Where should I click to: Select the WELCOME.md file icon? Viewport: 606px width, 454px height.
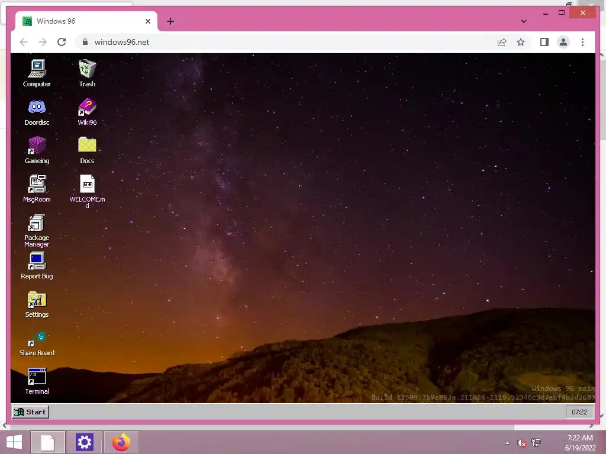point(87,192)
